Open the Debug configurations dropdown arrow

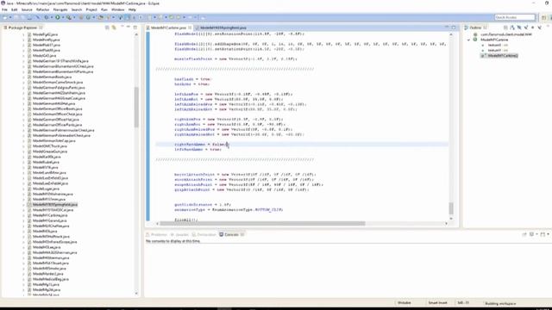click(52, 17)
